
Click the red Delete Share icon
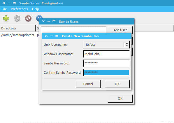28,18
